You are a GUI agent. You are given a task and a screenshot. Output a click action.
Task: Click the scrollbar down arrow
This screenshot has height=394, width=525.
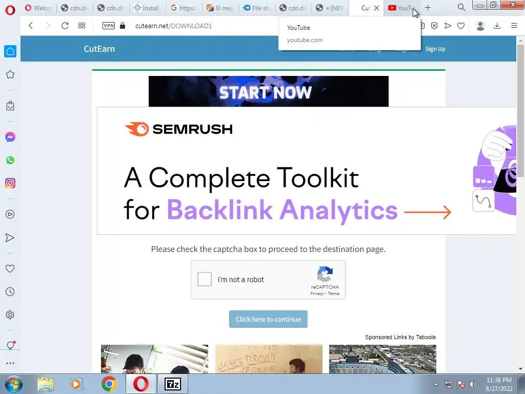521,369
